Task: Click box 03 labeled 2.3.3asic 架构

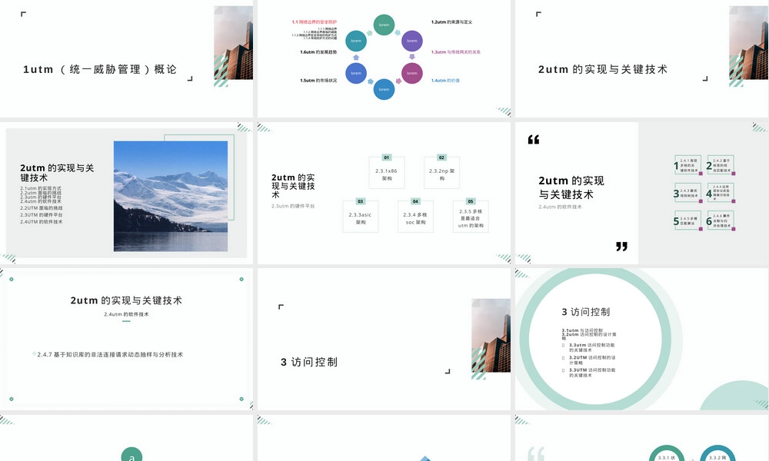Action: pos(361,216)
